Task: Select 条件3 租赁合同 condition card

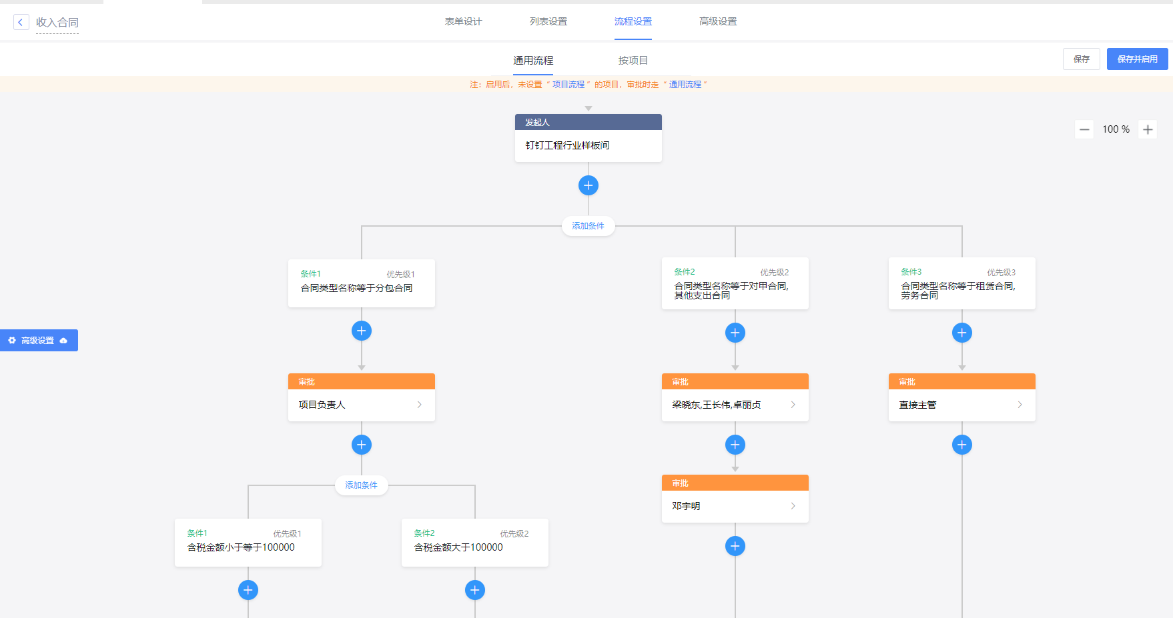Action: (961, 283)
